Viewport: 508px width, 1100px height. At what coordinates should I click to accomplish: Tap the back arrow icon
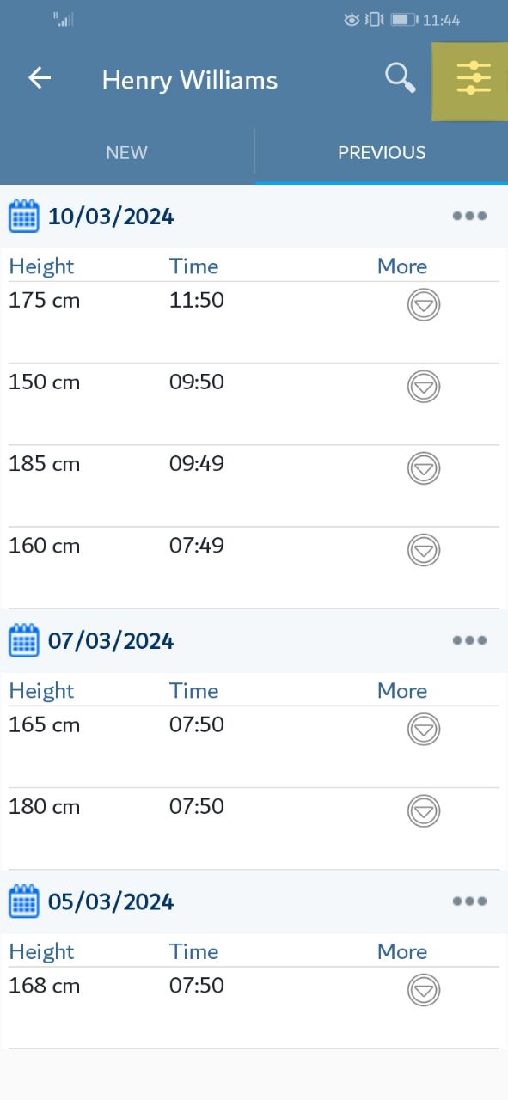(x=40, y=78)
